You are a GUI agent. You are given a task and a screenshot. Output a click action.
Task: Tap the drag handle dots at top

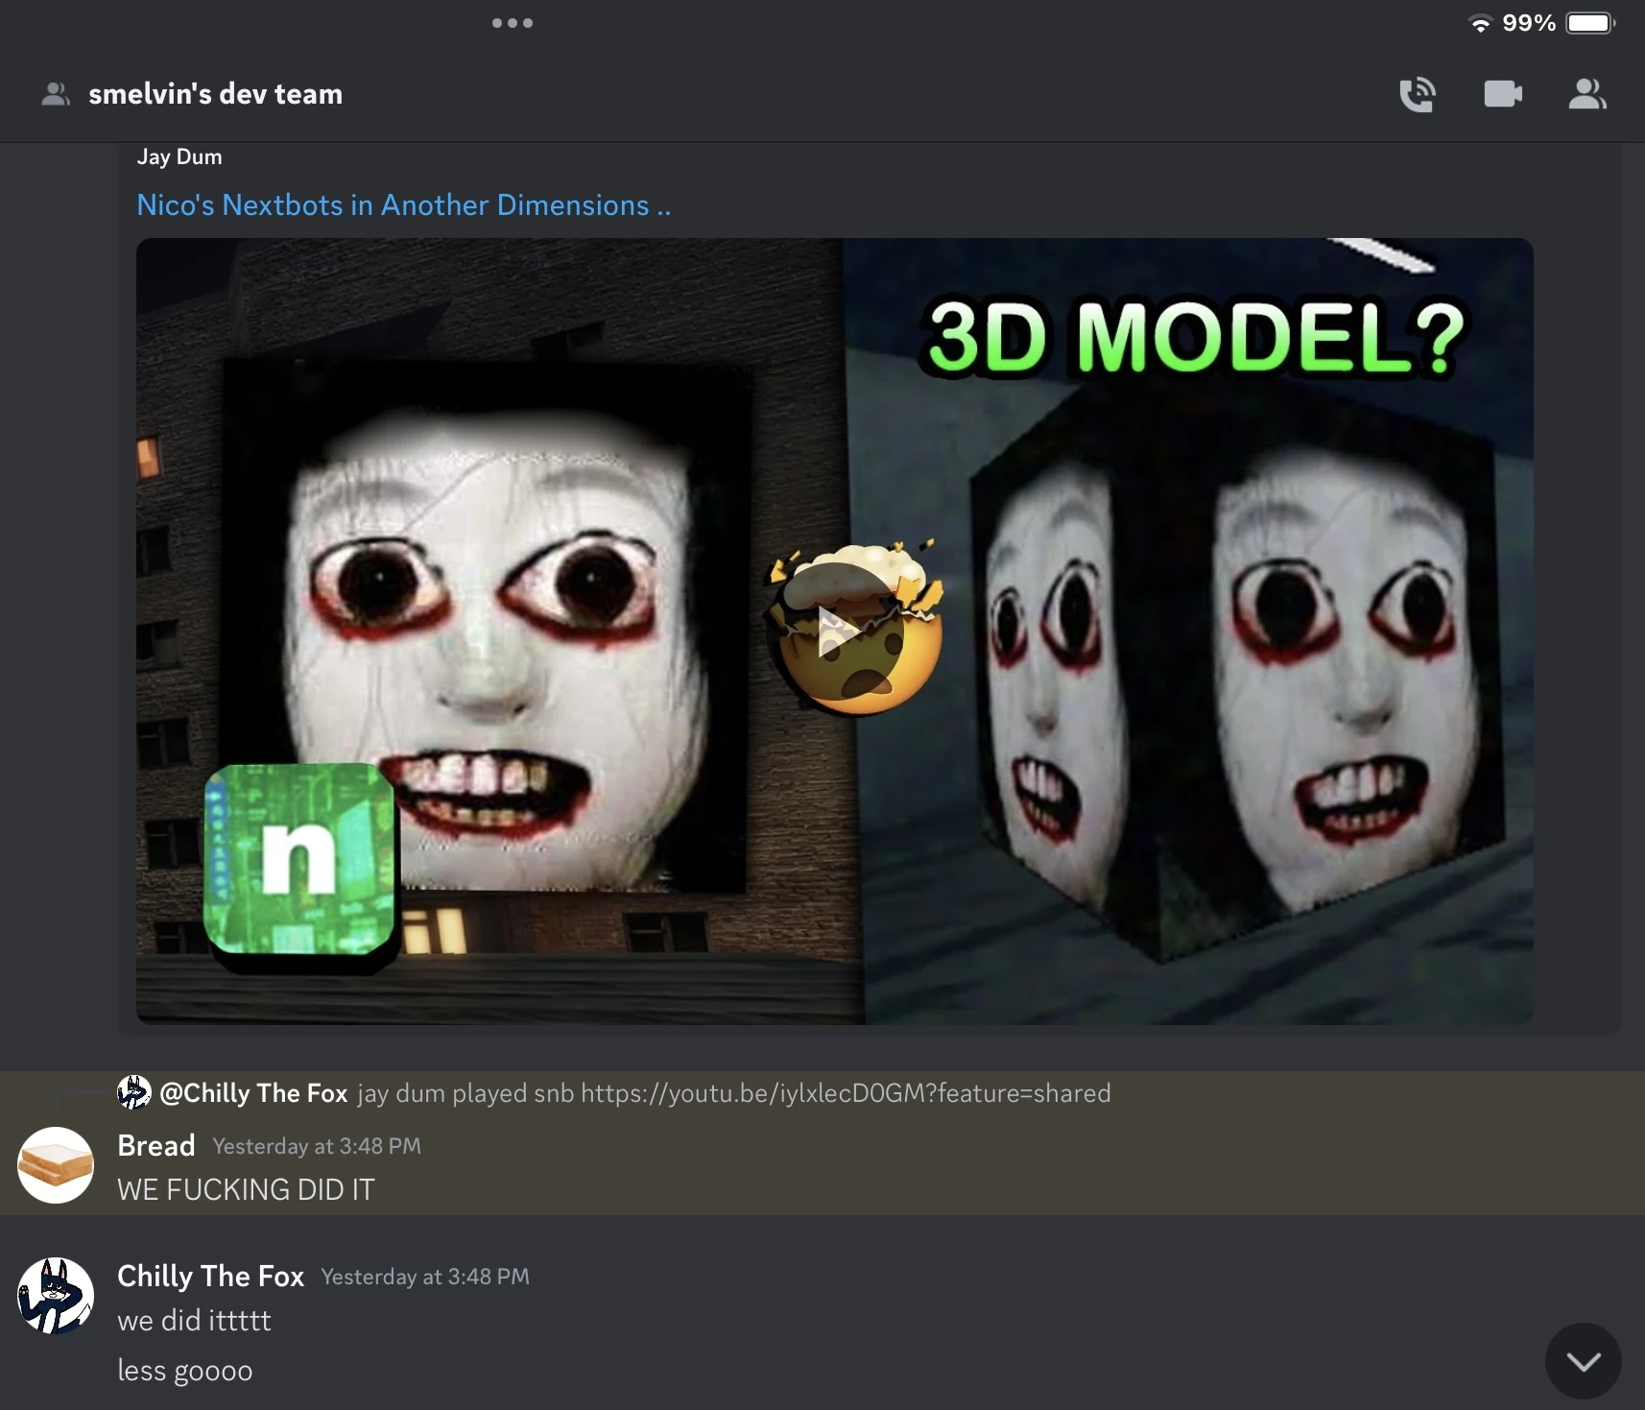[513, 22]
